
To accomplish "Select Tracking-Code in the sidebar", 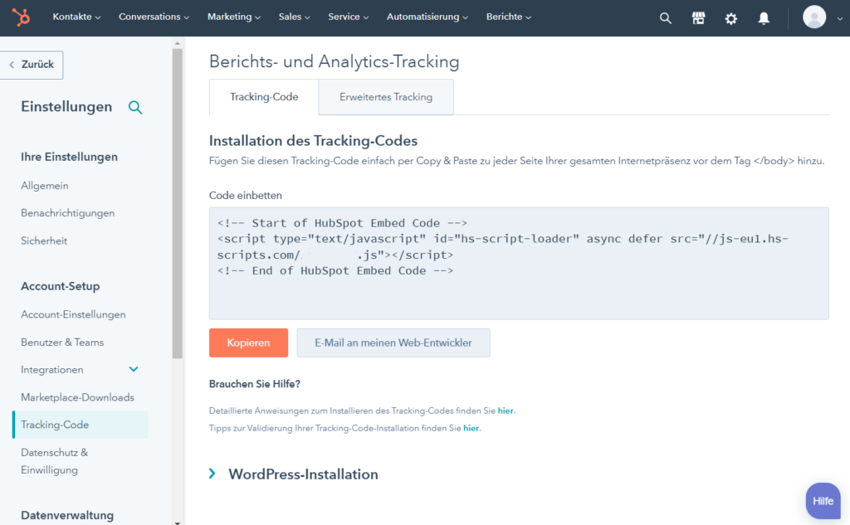I will coord(81,425).
